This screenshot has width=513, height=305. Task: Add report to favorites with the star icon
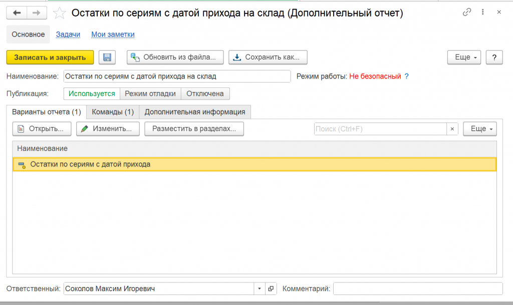59,13
